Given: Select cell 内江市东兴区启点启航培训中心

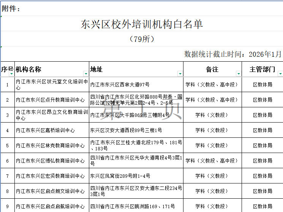Looking at the screenshot, I should [52, 206].
